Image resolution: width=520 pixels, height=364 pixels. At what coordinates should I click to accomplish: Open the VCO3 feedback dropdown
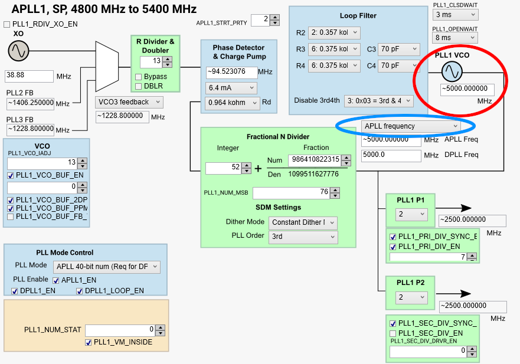point(129,101)
